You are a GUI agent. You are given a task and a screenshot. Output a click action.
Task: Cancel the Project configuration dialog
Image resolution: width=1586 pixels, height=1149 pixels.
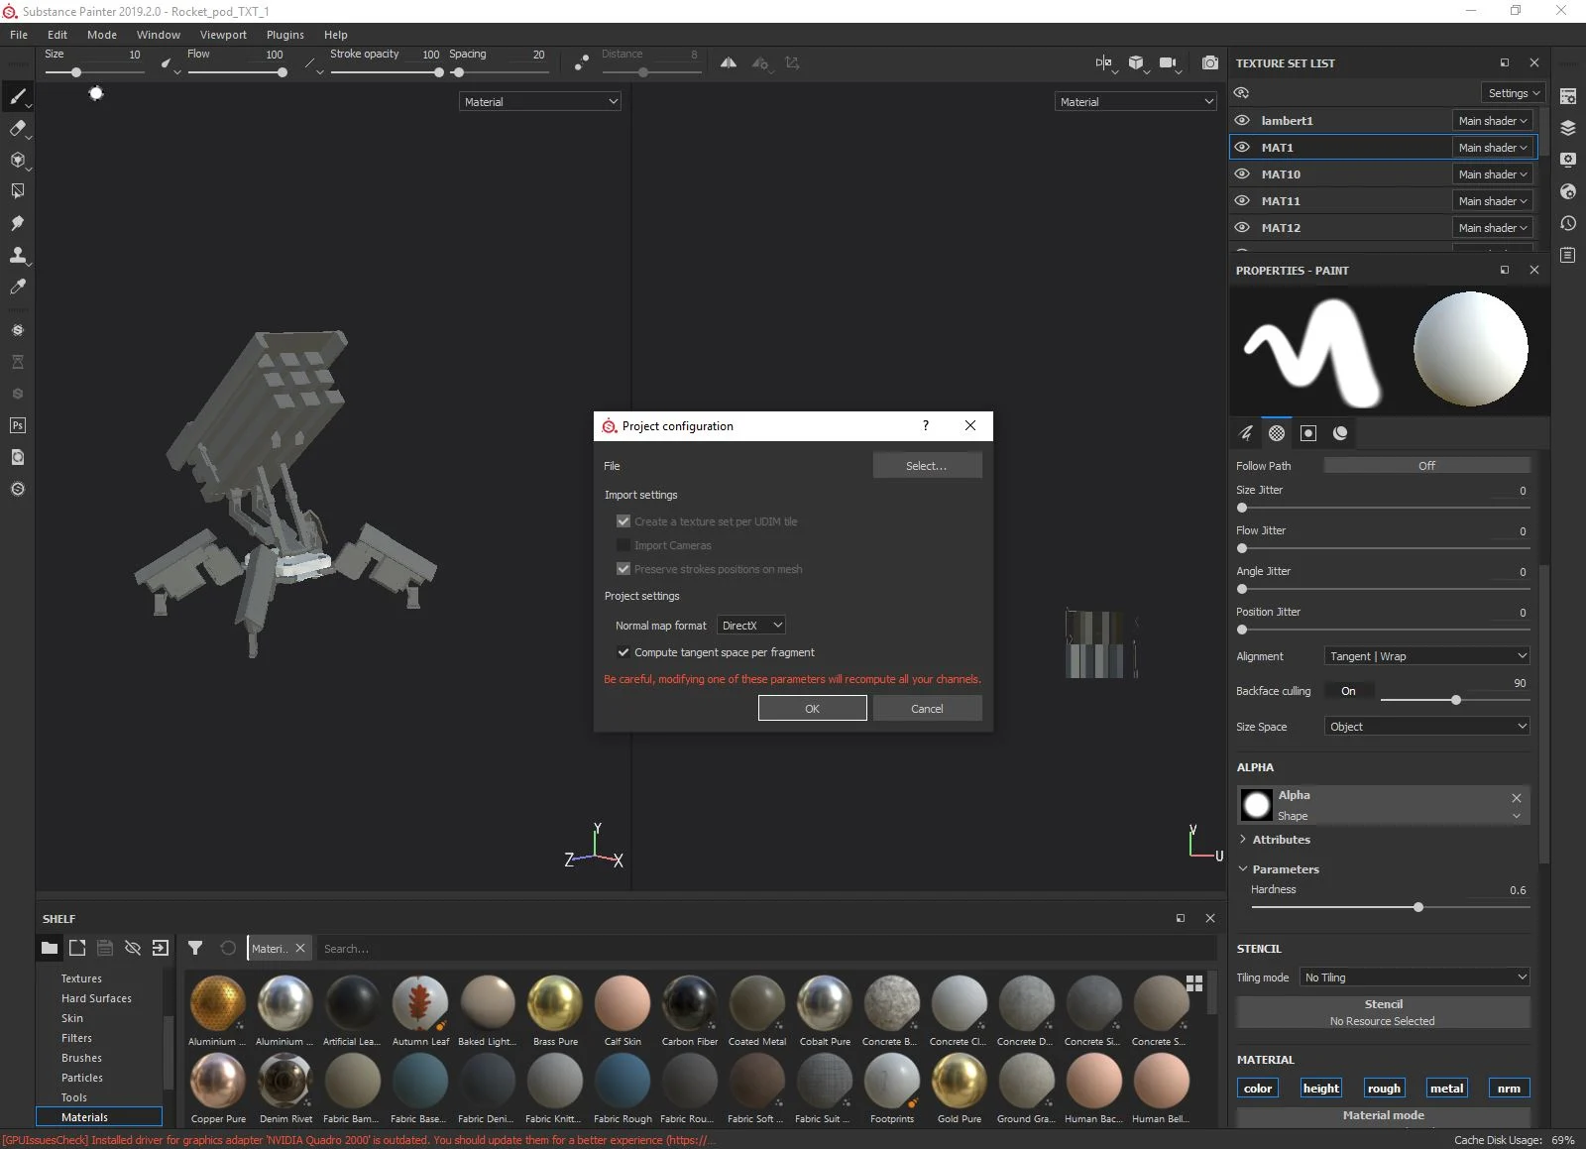[927, 709]
